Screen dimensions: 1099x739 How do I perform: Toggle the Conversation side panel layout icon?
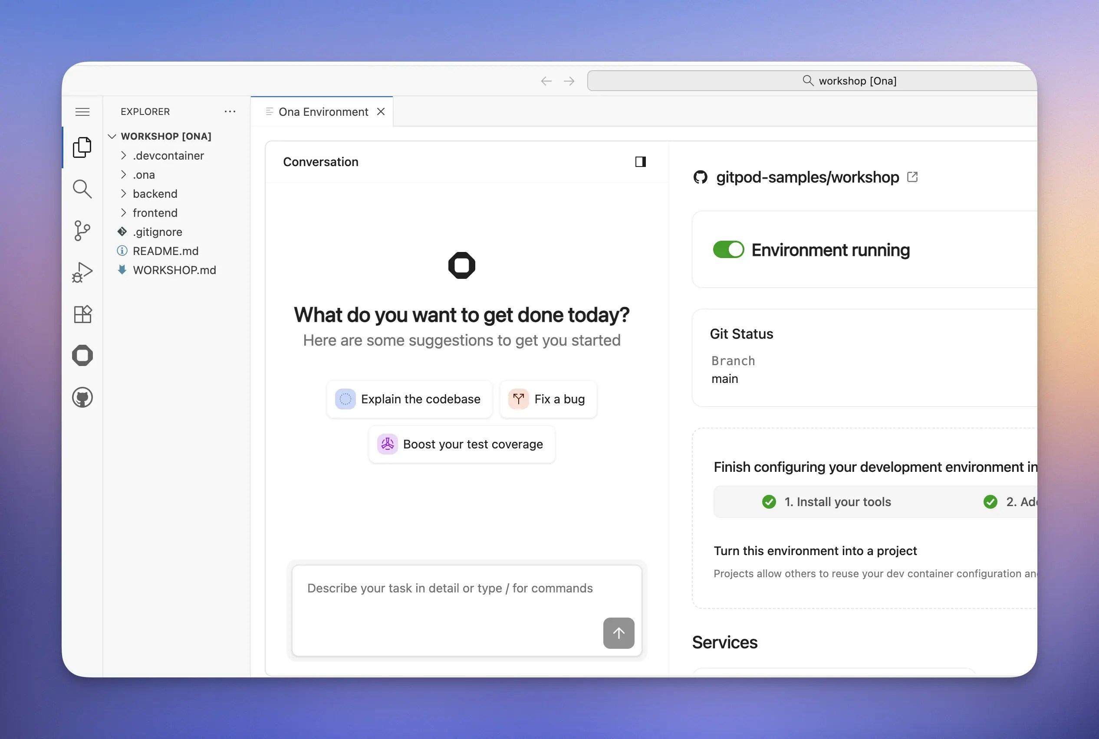[x=640, y=162]
